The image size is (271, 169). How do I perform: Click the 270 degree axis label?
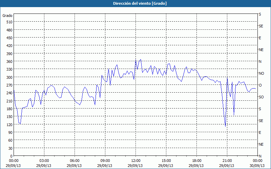click(x=9, y=85)
